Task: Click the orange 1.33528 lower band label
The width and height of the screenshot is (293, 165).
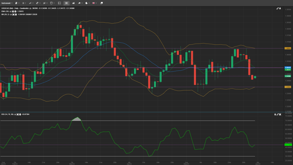Action: pos(288,87)
